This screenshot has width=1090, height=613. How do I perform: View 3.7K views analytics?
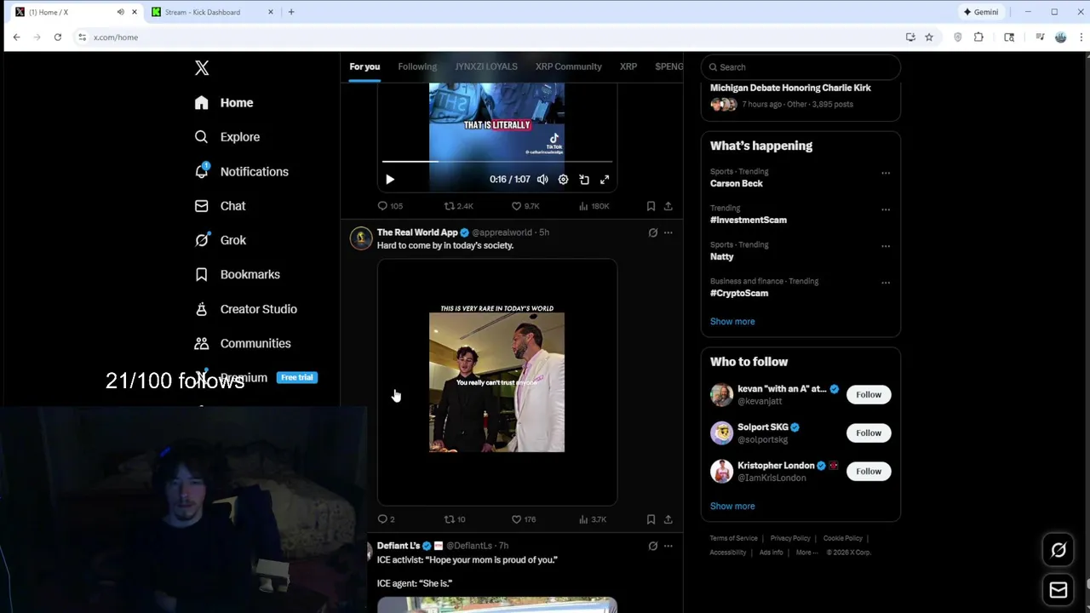[592, 519]
